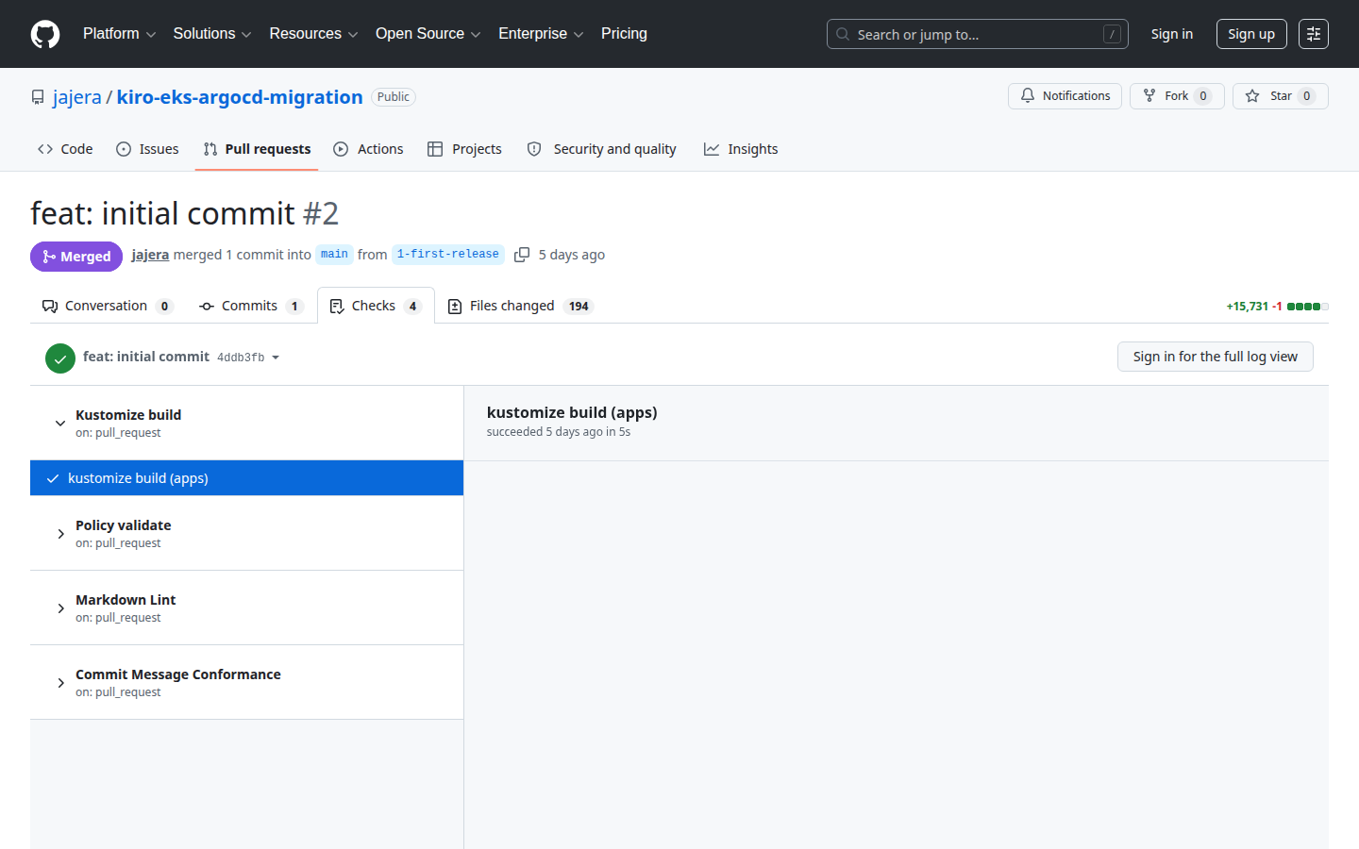Switch to the Issues tab

(147, 149)
